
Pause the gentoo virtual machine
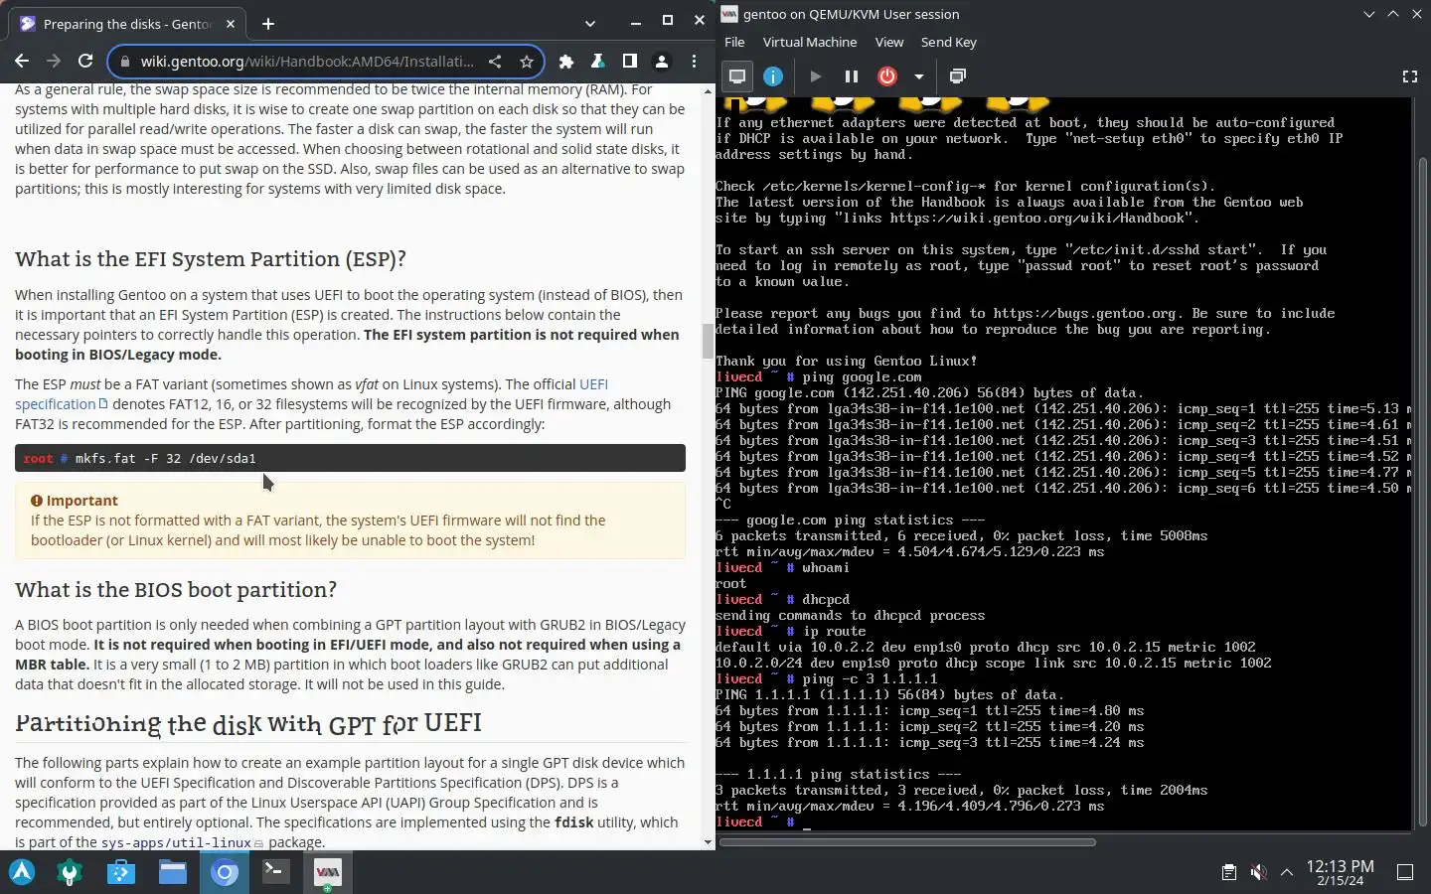852,76
